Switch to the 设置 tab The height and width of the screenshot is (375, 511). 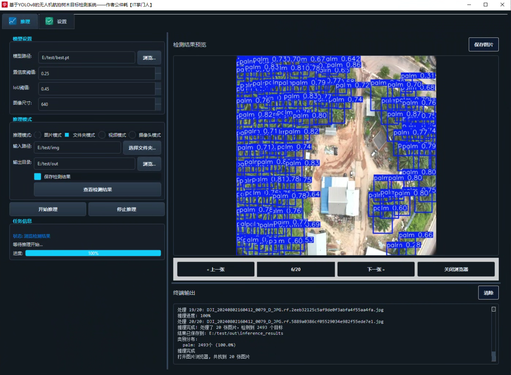(56, 22)
